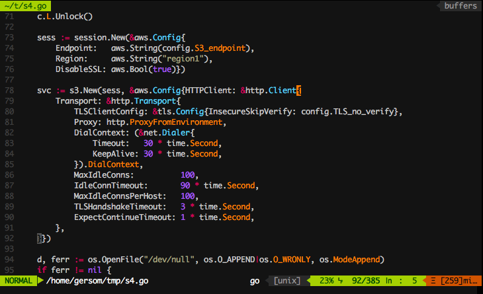
Task: Click line number 78 in gutter
Action: click(9, 91)
